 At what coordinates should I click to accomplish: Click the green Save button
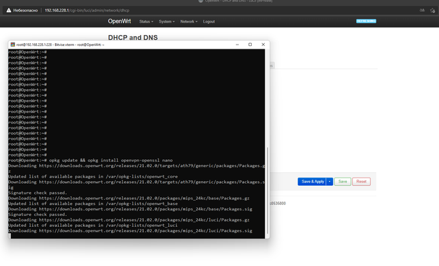(x=342, y=182)
